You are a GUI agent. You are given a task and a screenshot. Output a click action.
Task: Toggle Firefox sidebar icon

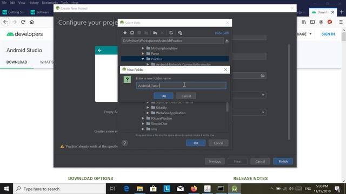tap(312, 22)
